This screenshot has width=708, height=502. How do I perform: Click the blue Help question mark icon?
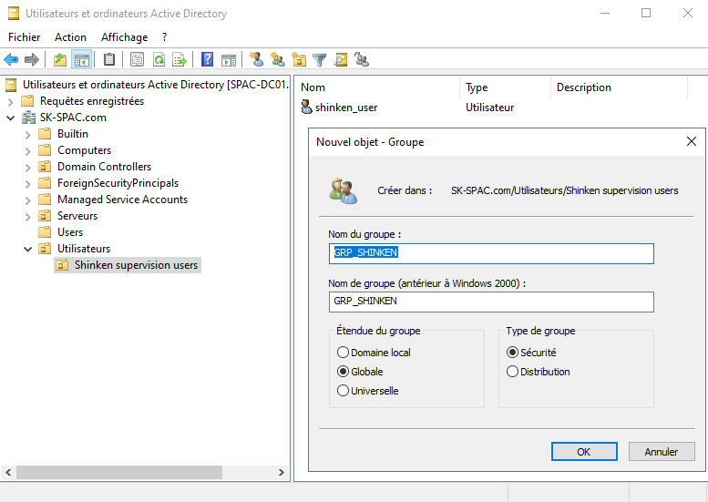tap(208, 60)
